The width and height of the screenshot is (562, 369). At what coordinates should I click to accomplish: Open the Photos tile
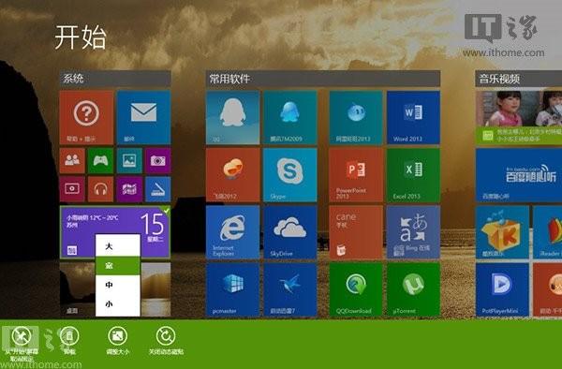click(129, 160)
